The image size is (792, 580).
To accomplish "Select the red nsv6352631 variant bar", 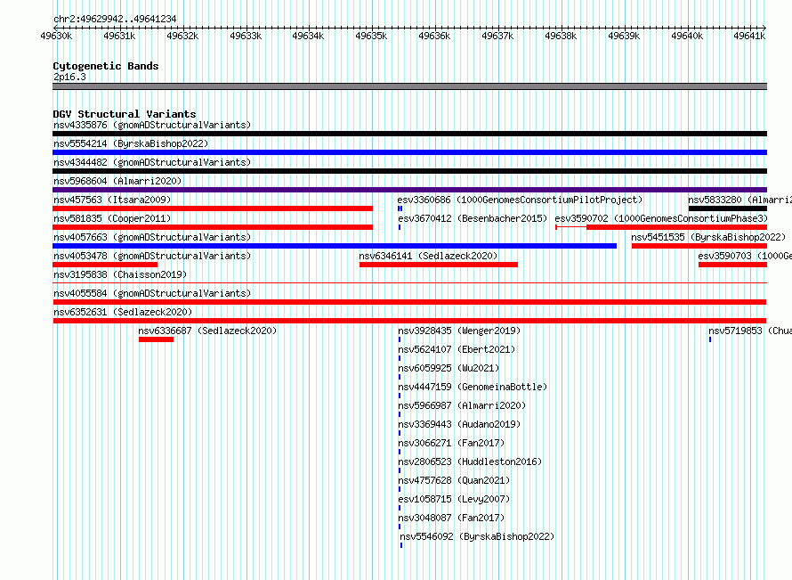I will [409, 321].
